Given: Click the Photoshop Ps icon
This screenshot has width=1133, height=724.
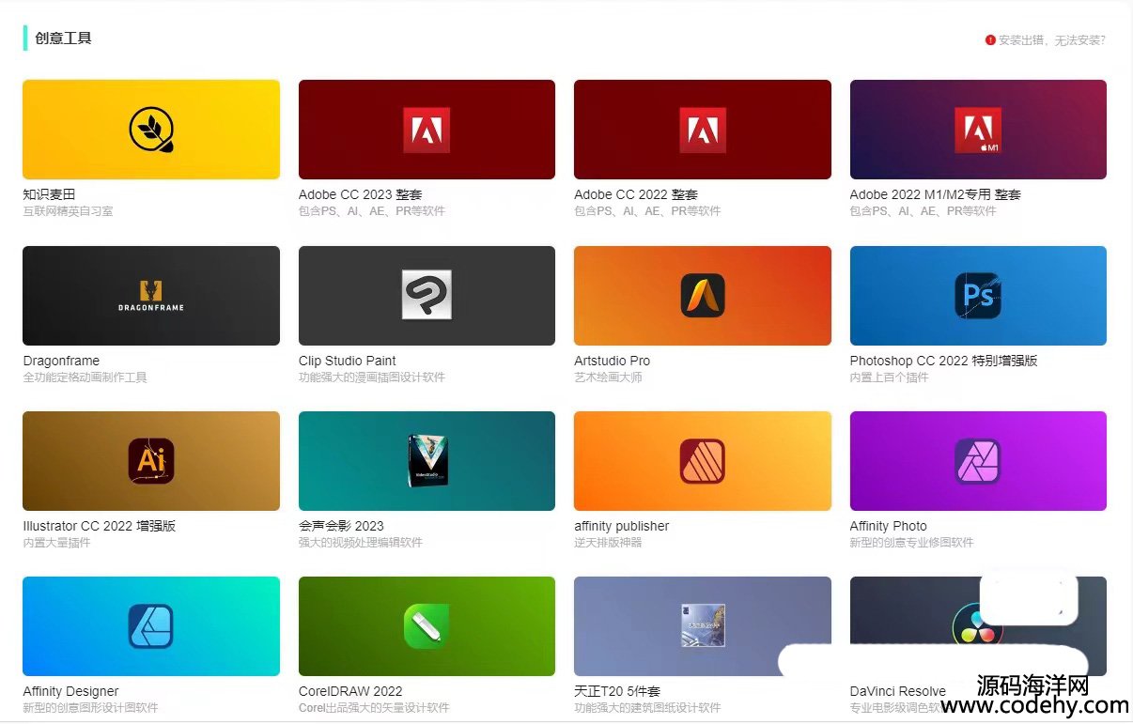Looking at the screenshot, I should 978,296.
